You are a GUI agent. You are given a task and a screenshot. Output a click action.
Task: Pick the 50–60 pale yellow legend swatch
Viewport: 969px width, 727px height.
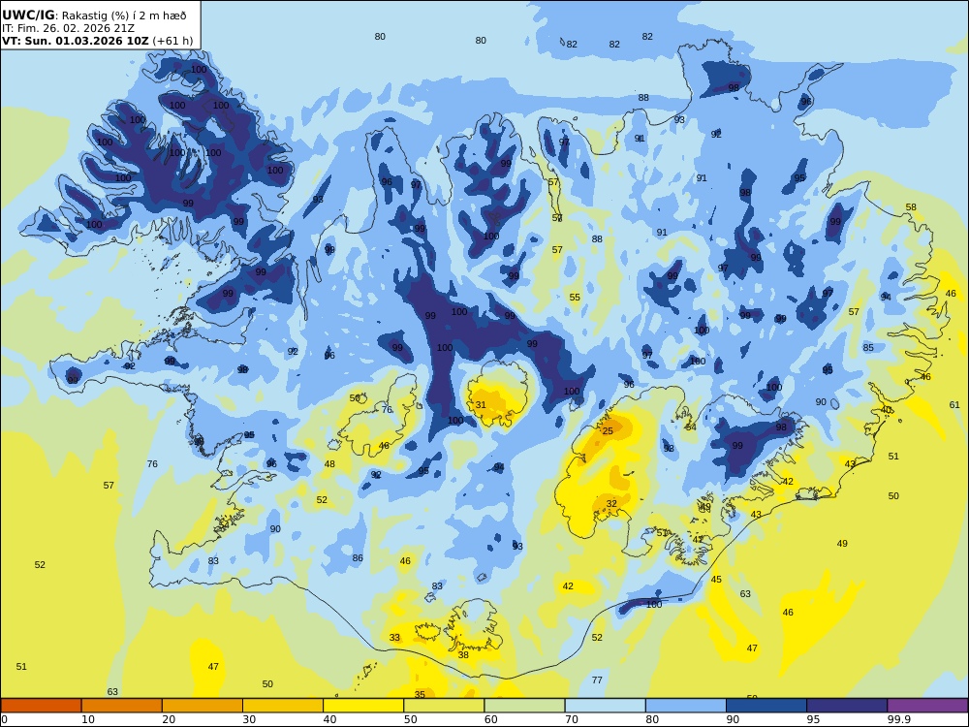point(444,706)
